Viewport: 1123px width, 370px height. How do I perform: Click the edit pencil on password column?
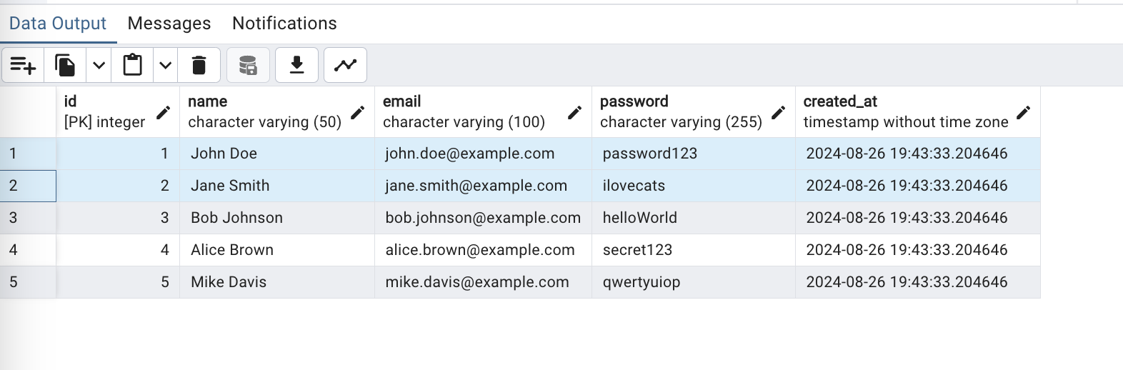(x=778, y=112)
